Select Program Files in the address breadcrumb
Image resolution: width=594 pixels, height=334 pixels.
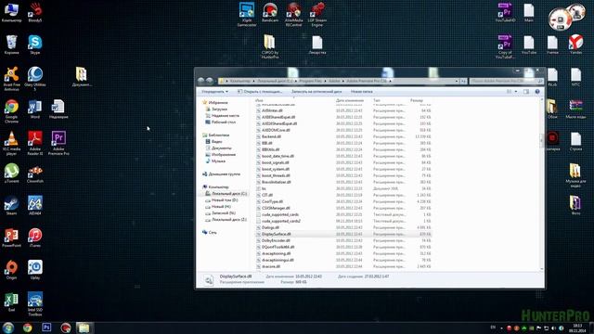pyautogui.click(x=311, y=81)
